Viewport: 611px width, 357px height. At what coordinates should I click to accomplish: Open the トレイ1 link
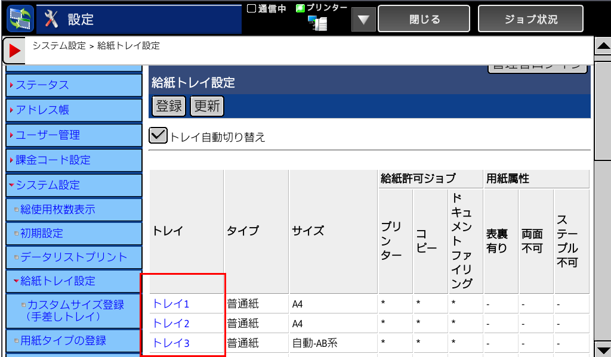click(171, 304)
